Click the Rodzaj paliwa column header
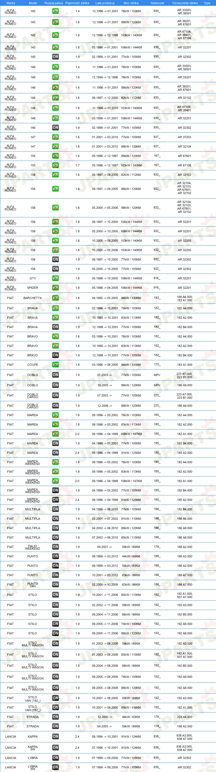 54,3
